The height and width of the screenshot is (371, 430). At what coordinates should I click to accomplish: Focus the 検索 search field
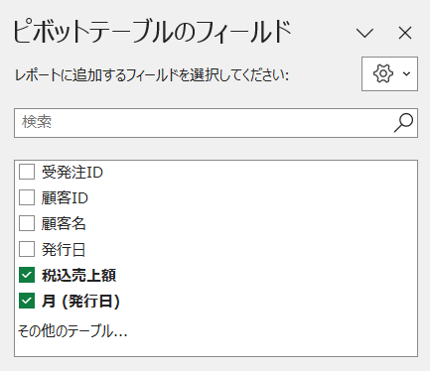pyautogui.click(x=215, y=123)
